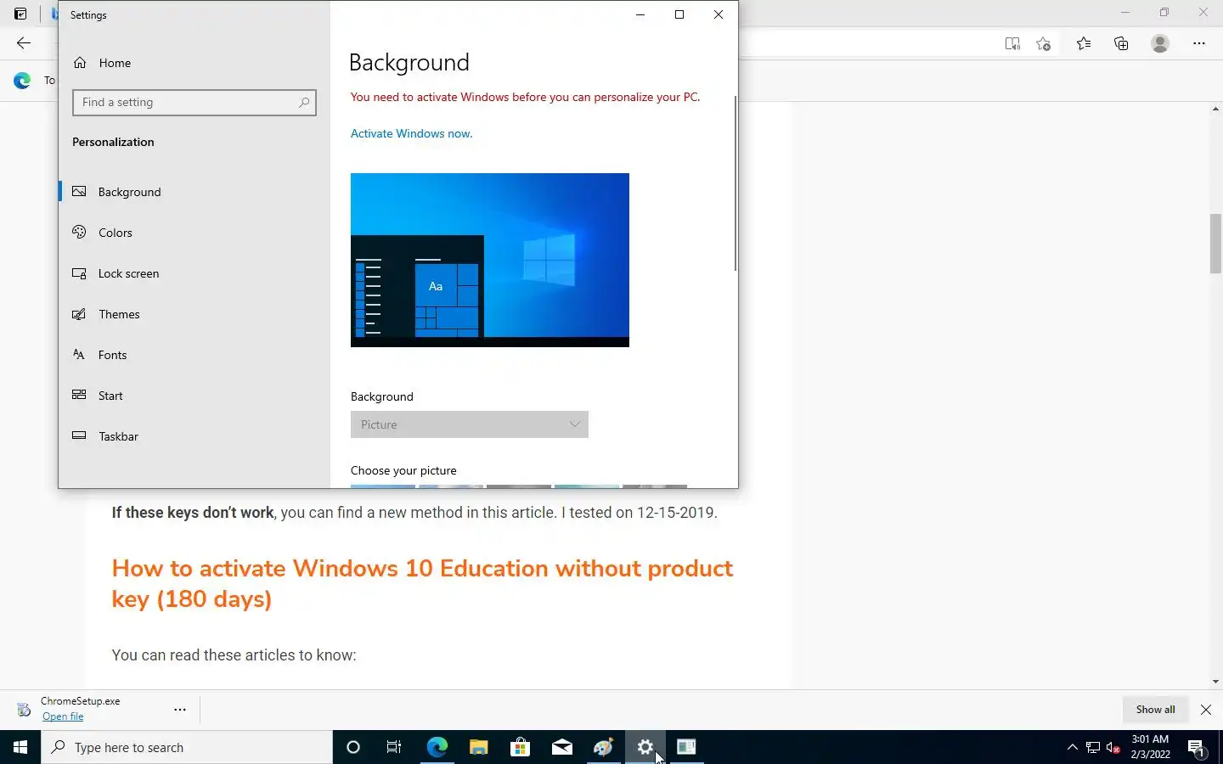Open the network status tray icon

coord(1093,747)
